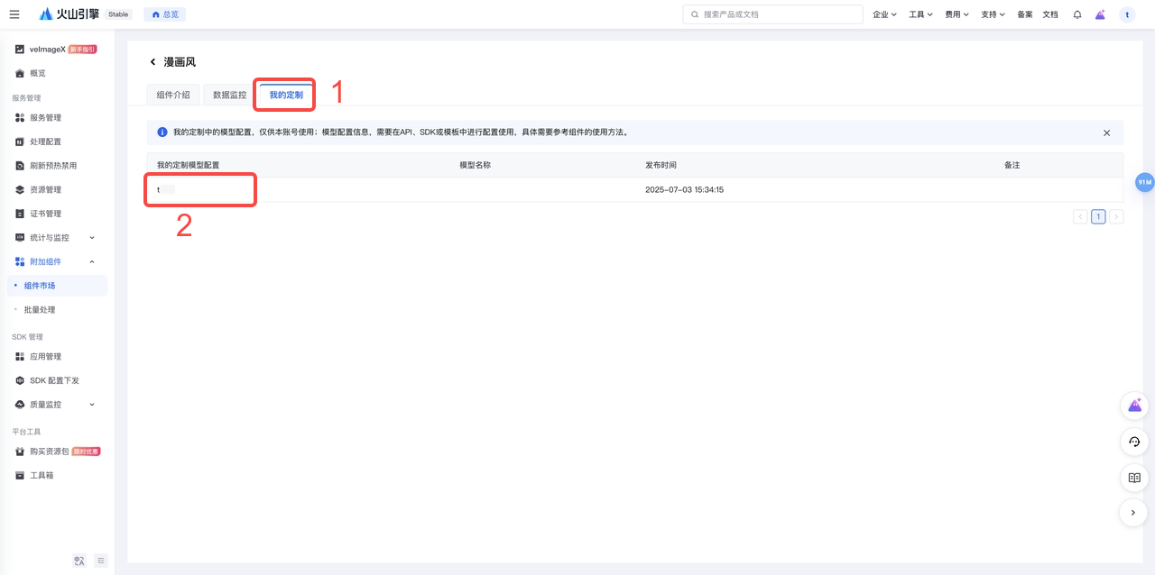
Task: Click the Stable version badge
Action: [x=118, y=14]
